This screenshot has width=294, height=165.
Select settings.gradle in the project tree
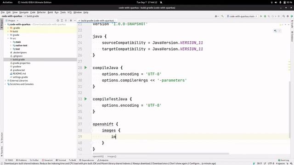20,77
